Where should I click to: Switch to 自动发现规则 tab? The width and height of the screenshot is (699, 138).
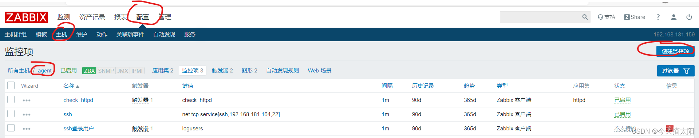283,71
